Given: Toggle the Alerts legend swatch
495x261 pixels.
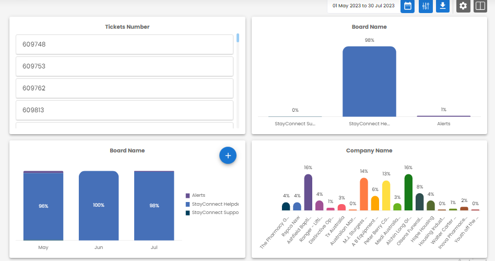Looking at the screenshot, I should [x=187, y=196].
